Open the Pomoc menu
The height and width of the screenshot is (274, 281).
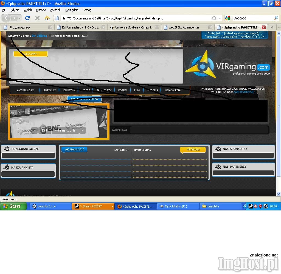(87, 10)
